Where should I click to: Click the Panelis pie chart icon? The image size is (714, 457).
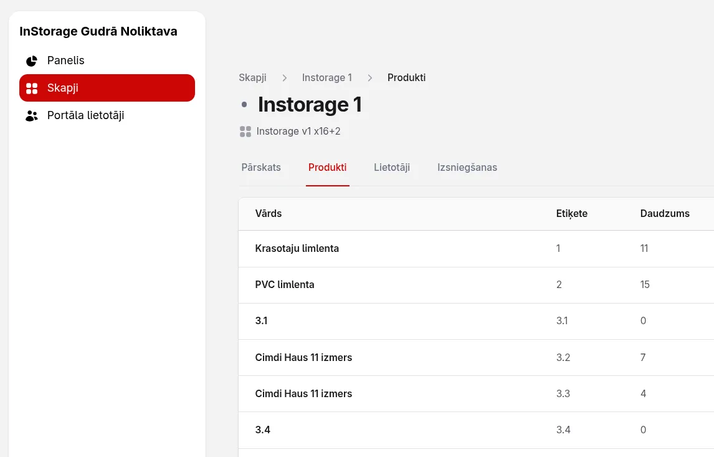31,60
